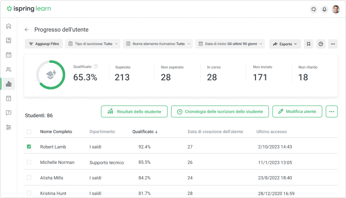Screen dimensions: 346x198
Task: Open the notifications bell icon
Action: pos(324,9)
